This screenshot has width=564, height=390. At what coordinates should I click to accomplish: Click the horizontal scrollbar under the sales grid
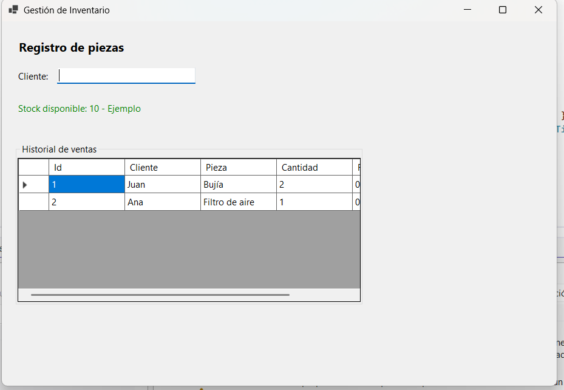click(x=160, y=295)
